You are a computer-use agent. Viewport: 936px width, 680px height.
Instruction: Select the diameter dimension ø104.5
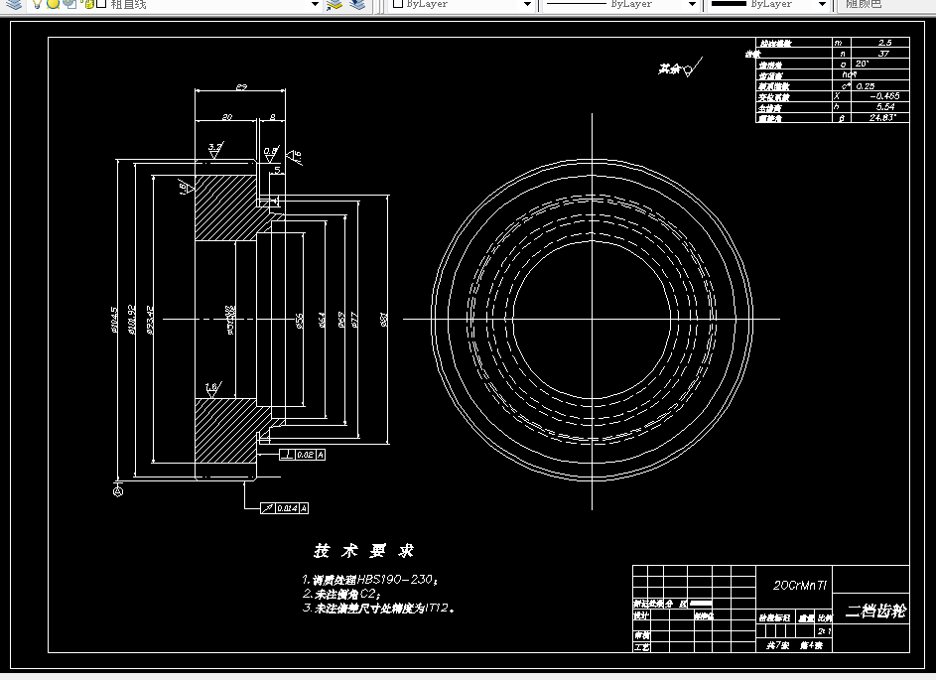coord(114,319)
